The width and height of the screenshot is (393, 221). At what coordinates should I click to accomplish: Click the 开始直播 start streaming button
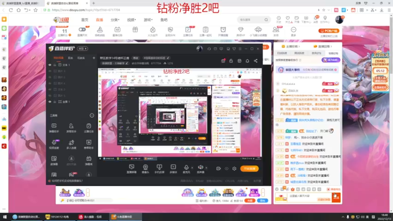pyautogui.click(x=250, y=168)
